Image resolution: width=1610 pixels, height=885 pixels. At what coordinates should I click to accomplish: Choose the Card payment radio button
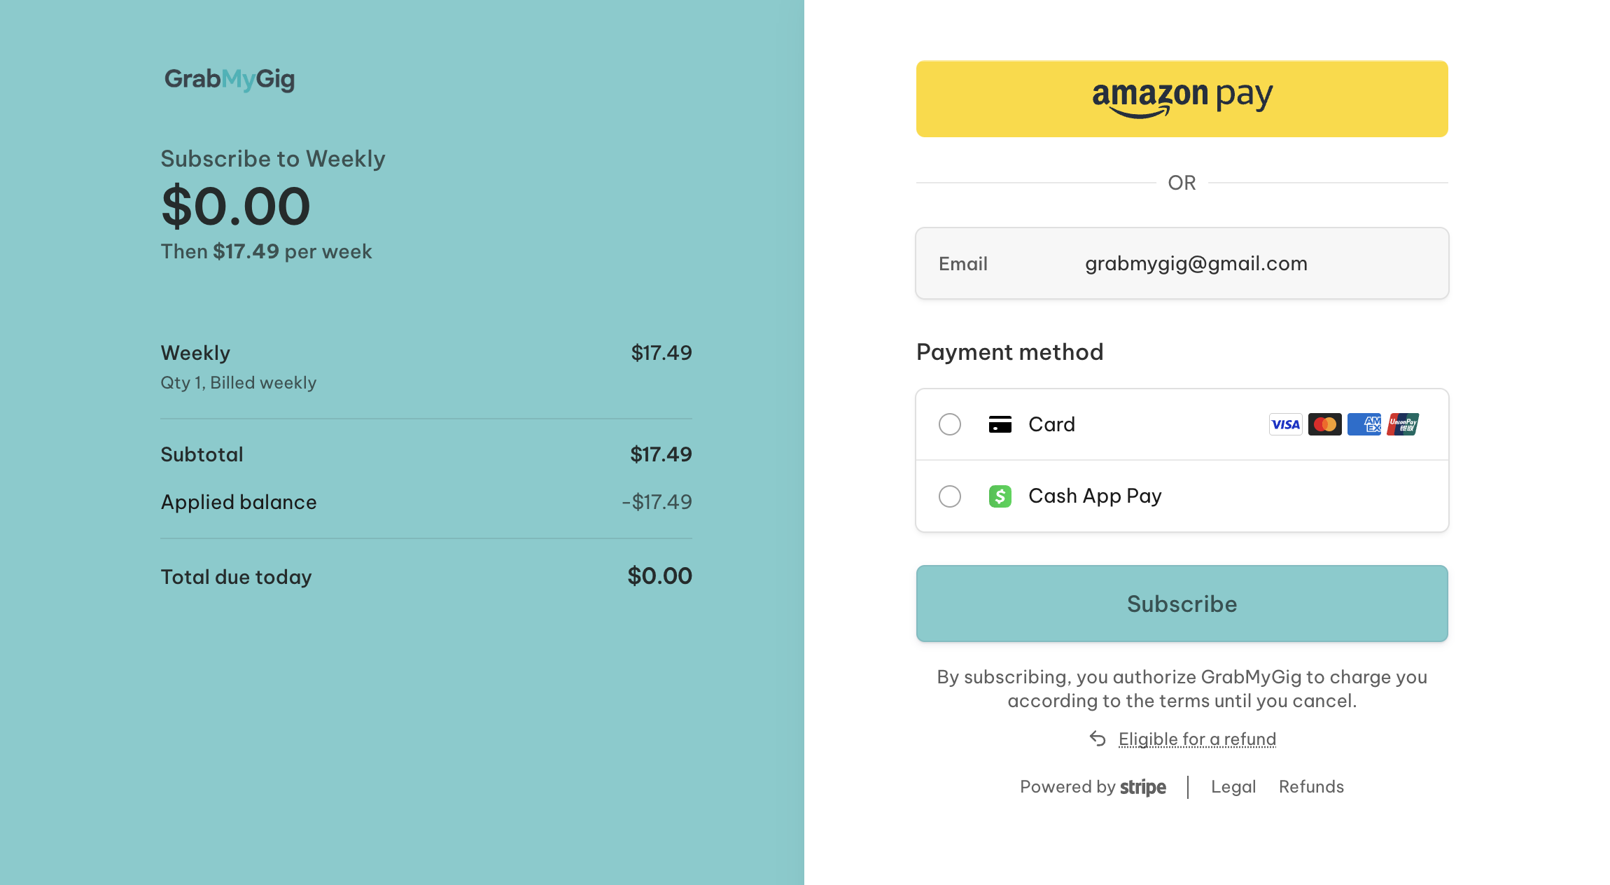950,424
